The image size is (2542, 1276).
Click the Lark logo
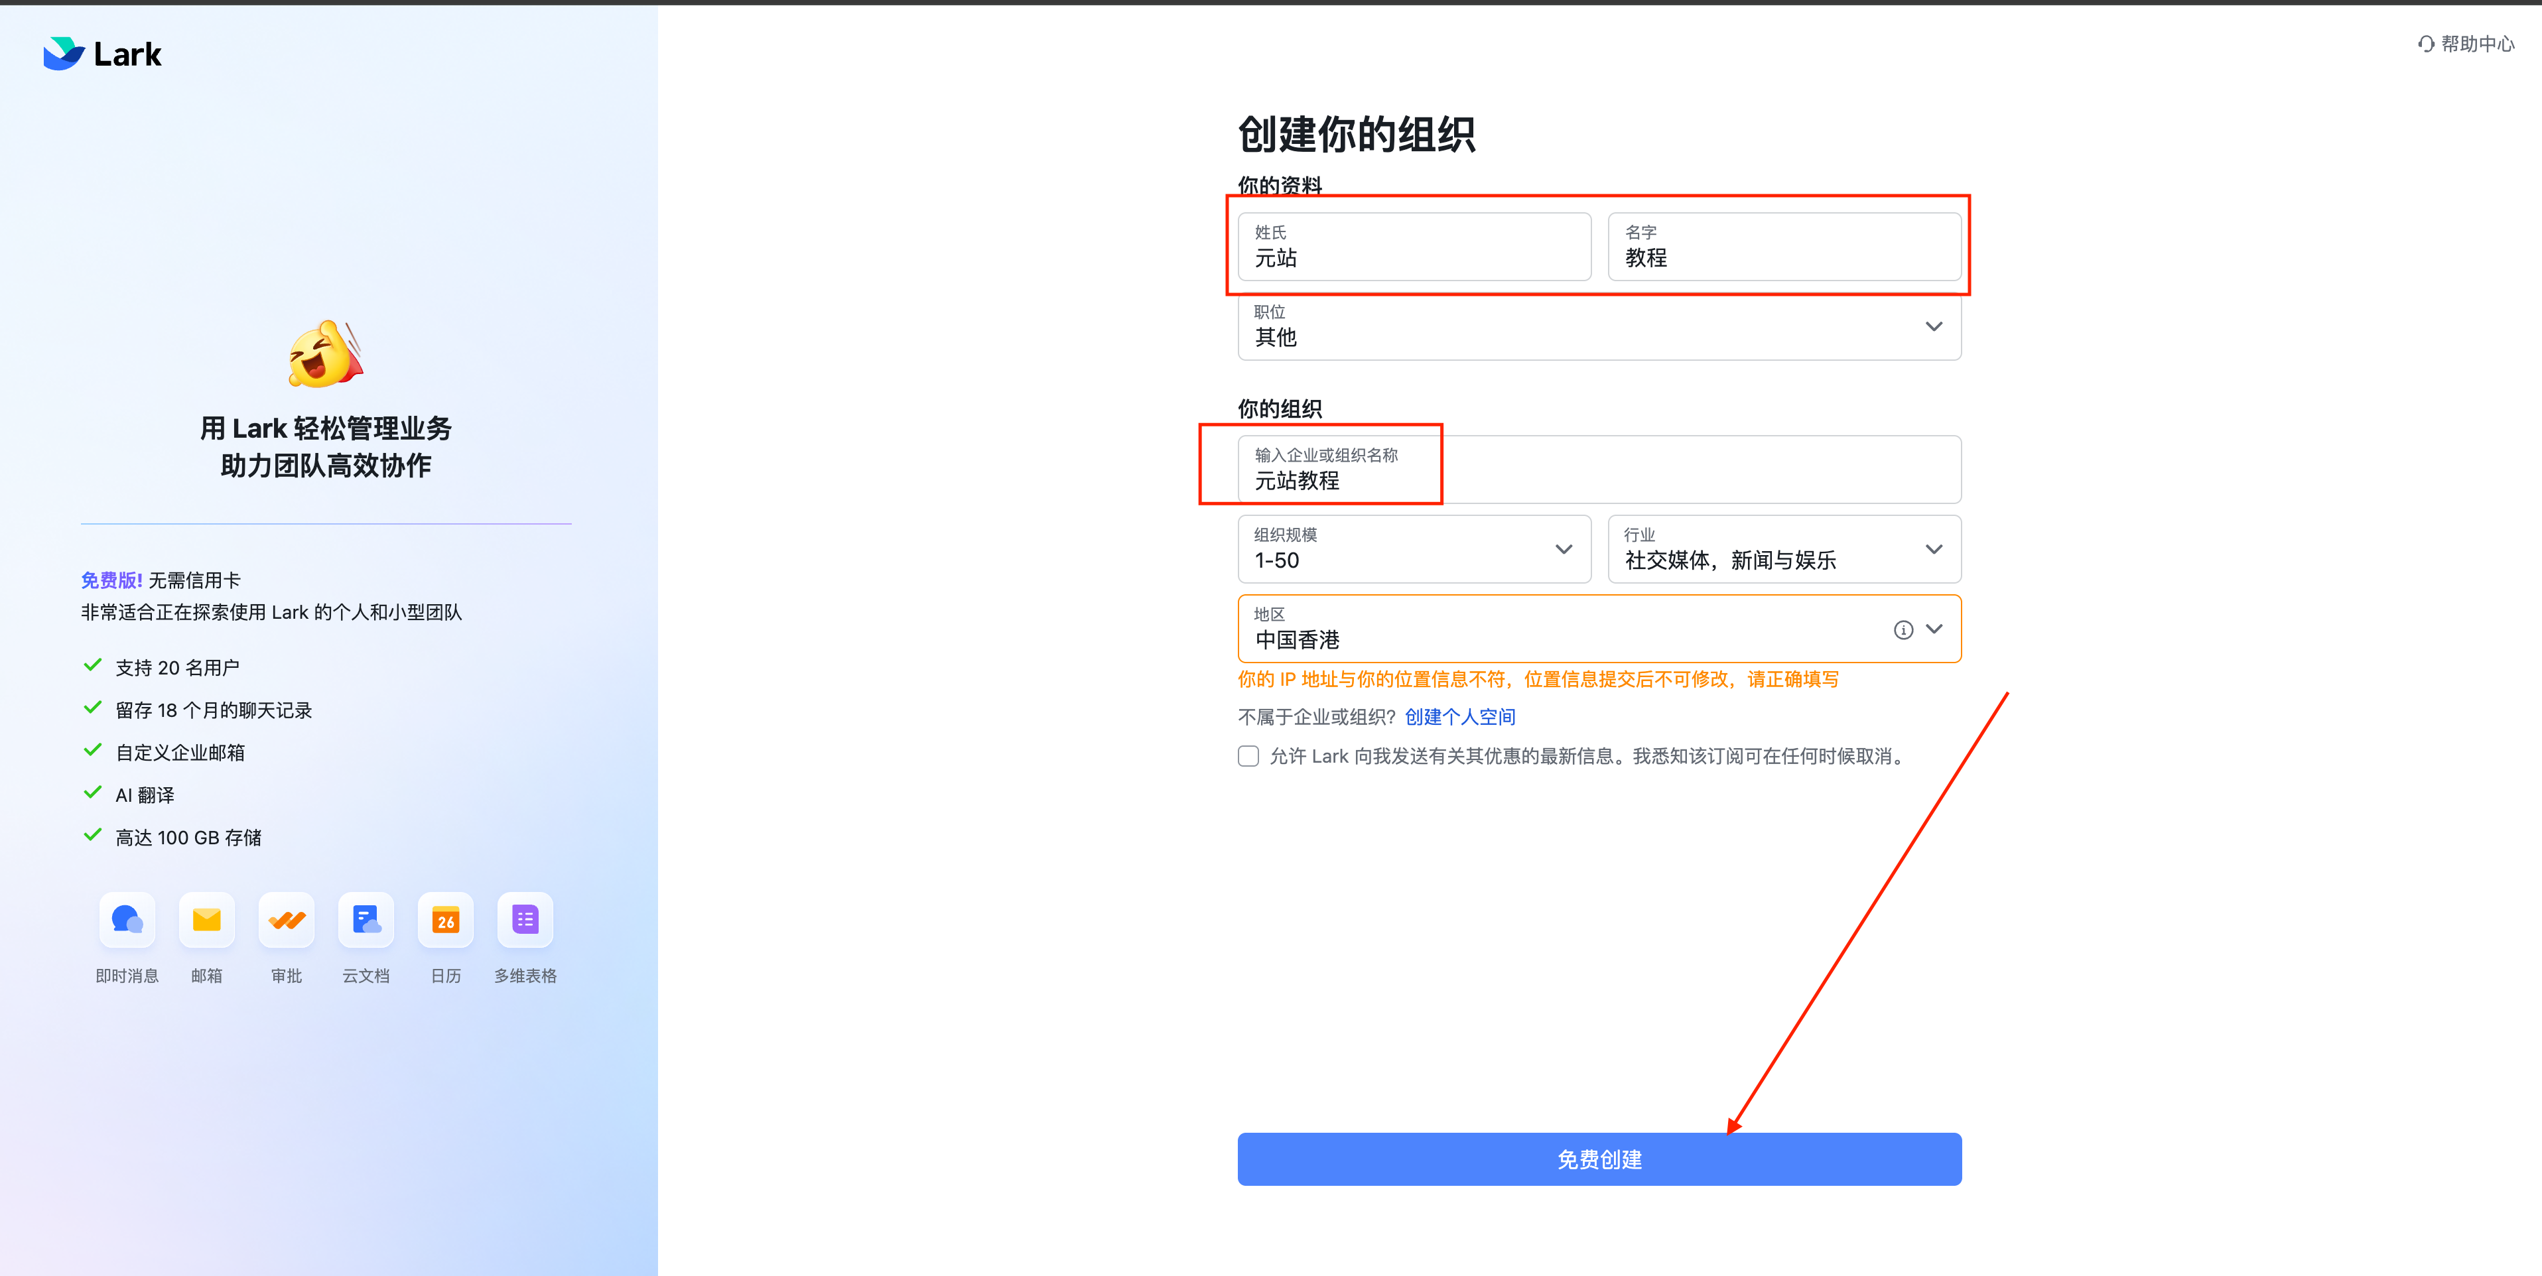click(103, 53)
